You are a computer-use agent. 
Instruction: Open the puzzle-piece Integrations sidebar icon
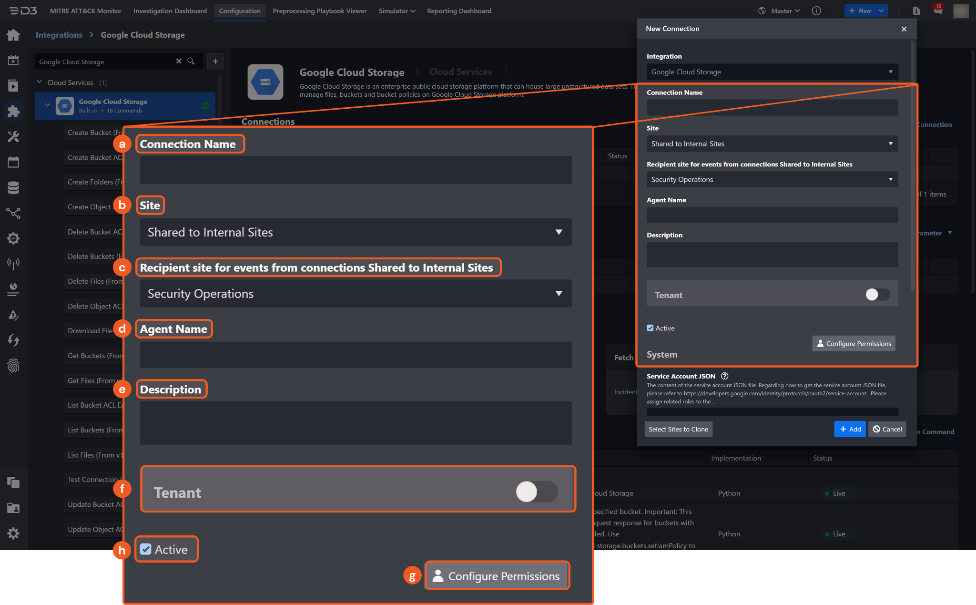[x=13, y=111]
